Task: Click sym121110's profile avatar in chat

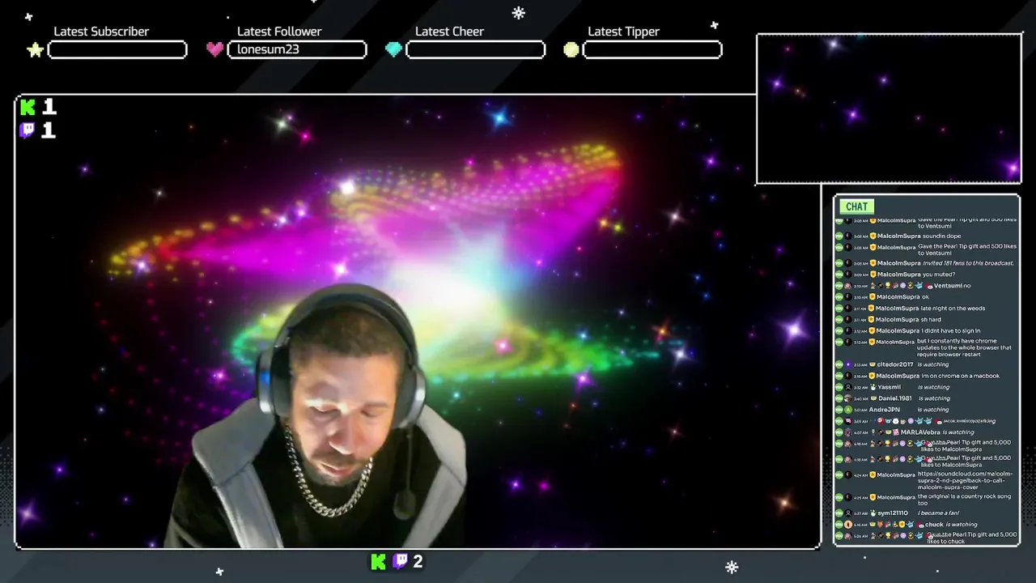Action: coord(847,513)
